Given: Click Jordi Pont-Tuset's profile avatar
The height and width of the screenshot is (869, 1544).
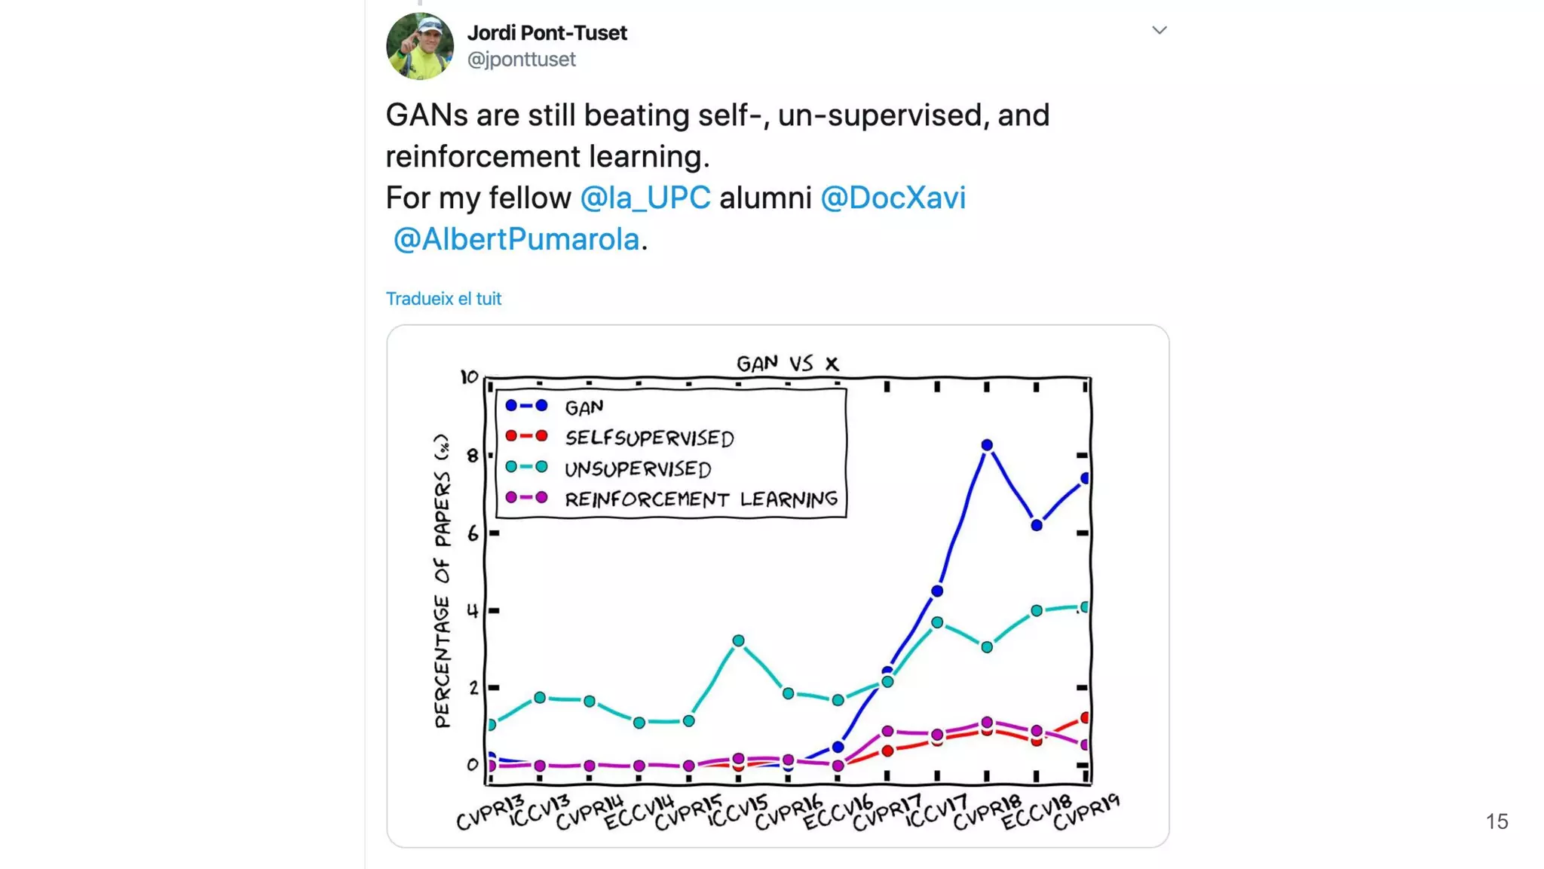Looking at the screenshot, I should [x=420, y=46].
